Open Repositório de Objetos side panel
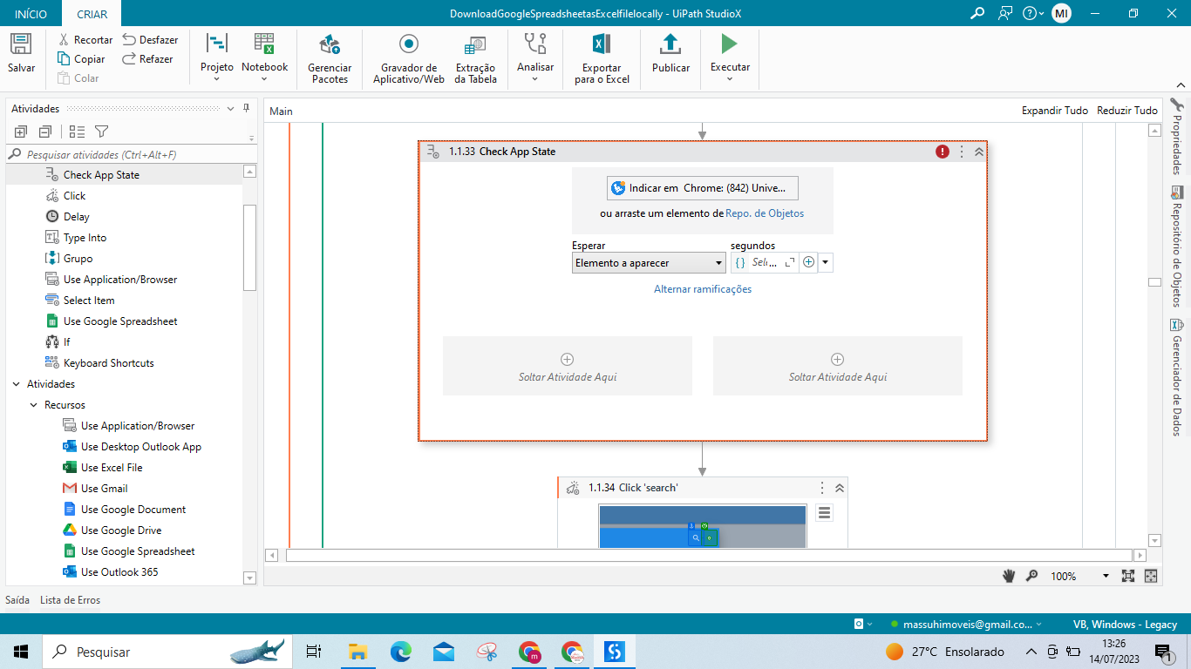Viewport: 1191px width, 669px height. click(1177, 247)
